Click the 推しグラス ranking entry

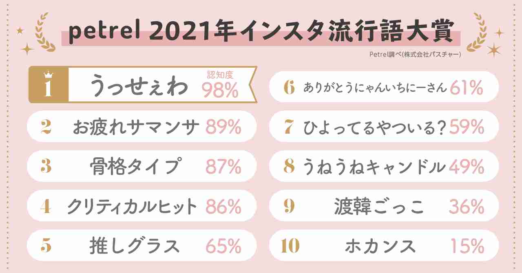click(x=142, y=246)
